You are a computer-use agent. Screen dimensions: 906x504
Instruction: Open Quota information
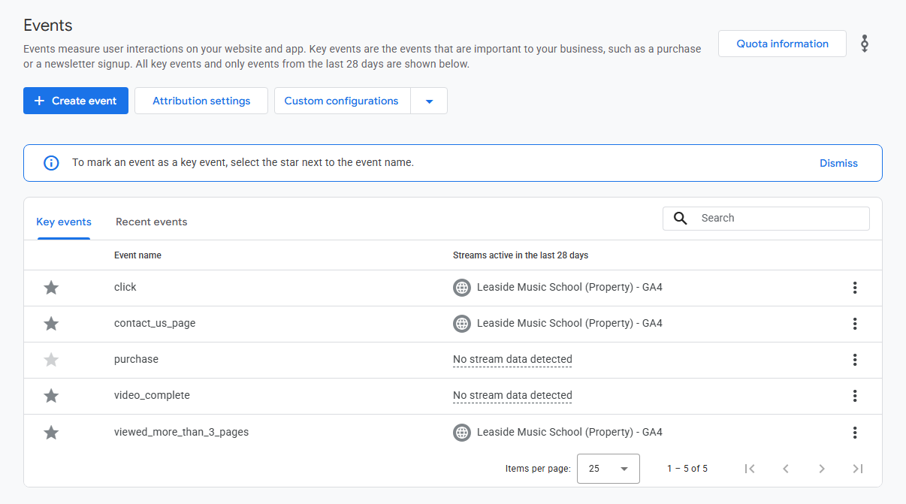(782, 44)
